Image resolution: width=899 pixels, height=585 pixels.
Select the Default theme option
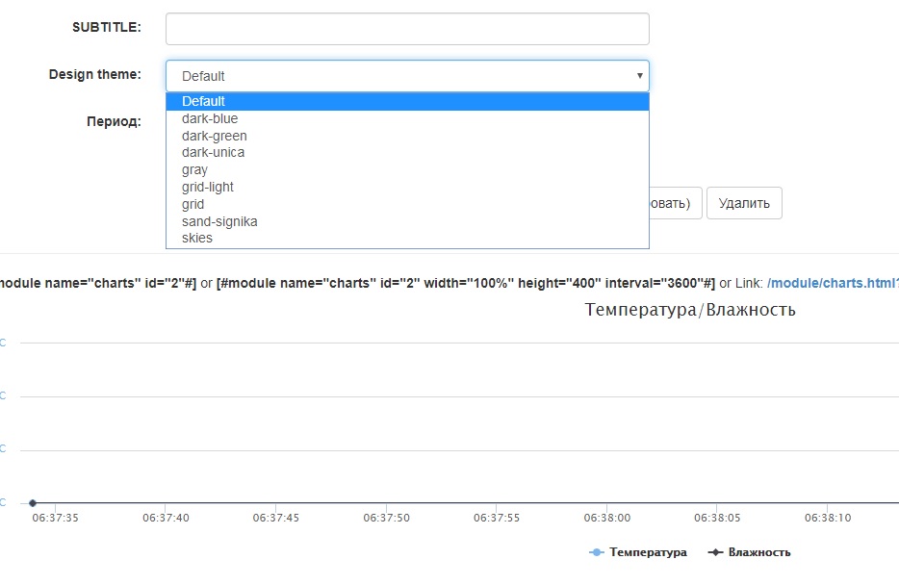point(203,101)
